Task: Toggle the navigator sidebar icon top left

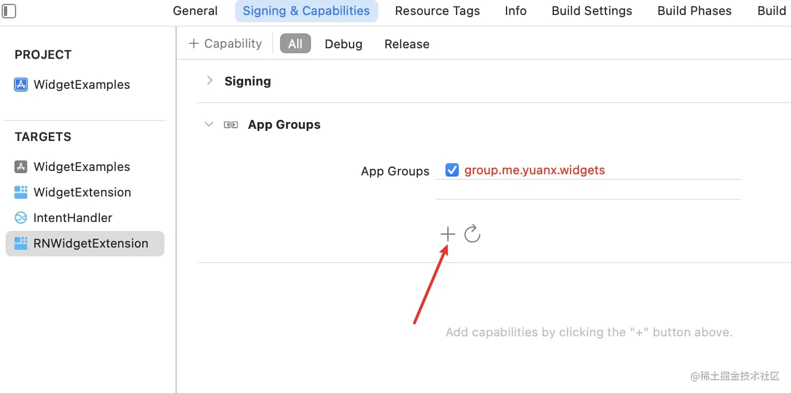Action: tap(9, 10)
